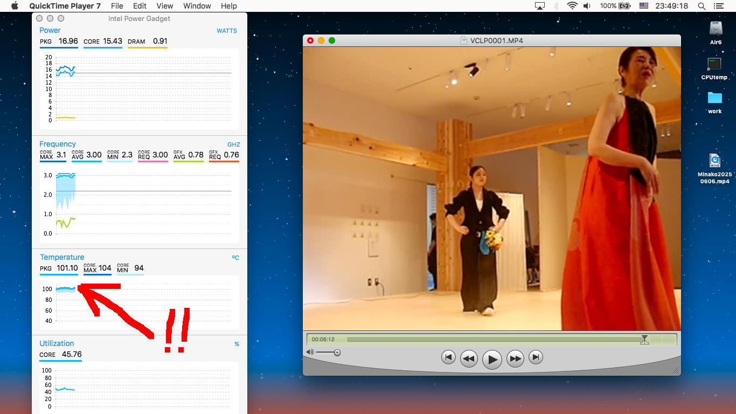
Task: Open the AirPlay display menu
Action: point(540,6)
